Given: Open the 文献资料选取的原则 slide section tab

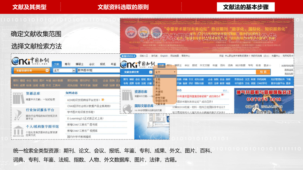Looking at the screenshot, I should click(x=123, y=7).
